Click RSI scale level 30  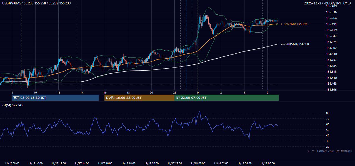coord(328,141)
